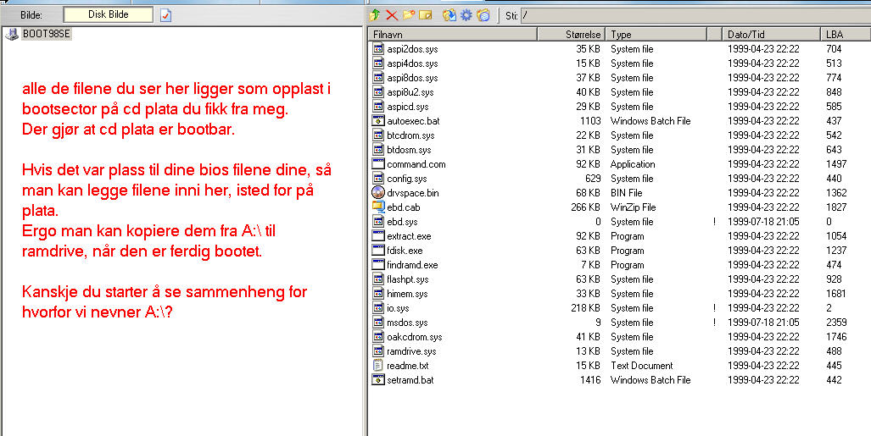Click the Add Files toolbar icon
The height and width of the screenshot is (436, 871).
click(x=449, y=15)
